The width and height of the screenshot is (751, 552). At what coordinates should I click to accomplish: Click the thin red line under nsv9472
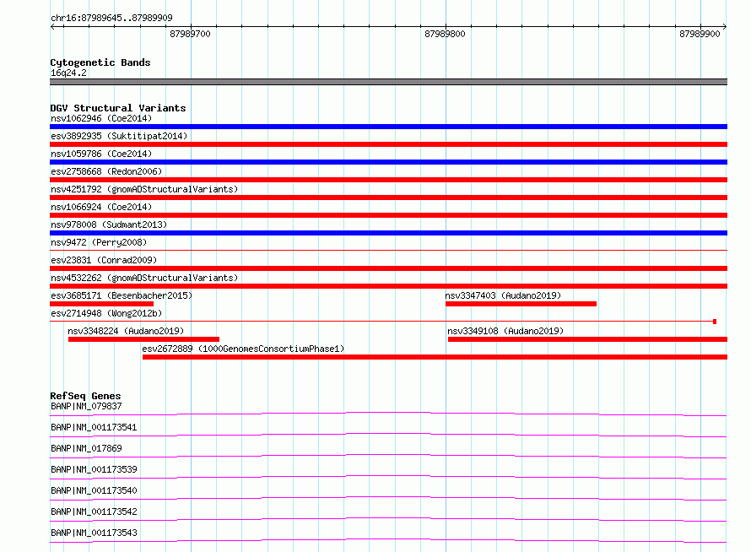tap(388, 250)
